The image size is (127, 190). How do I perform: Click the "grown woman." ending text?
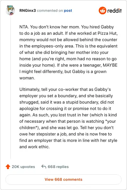pos(63,75)
